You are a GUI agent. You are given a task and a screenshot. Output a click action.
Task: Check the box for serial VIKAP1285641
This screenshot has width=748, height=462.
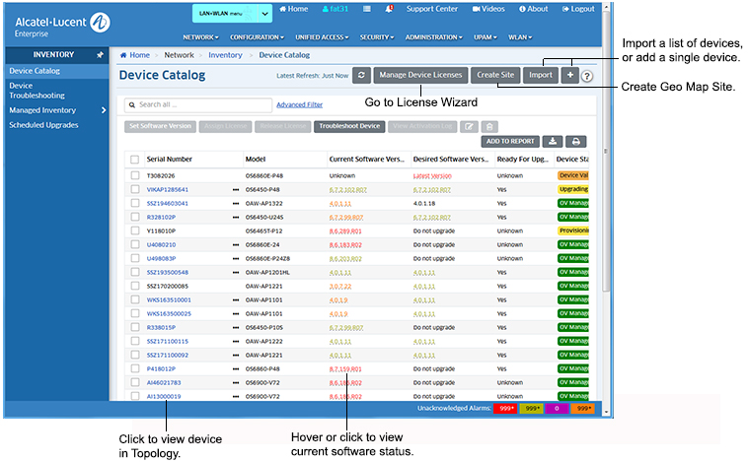click(x=135, y=189)
